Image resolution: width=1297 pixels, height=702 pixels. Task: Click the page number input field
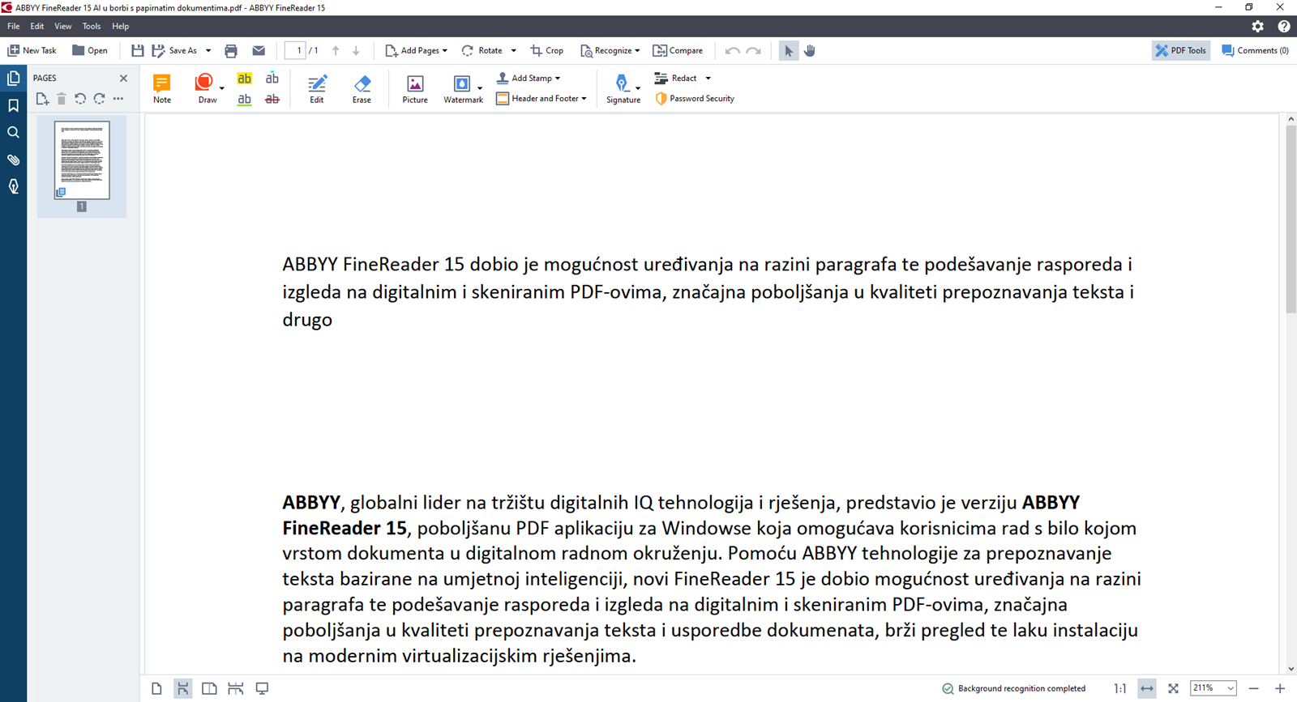(x=295, y=50)
